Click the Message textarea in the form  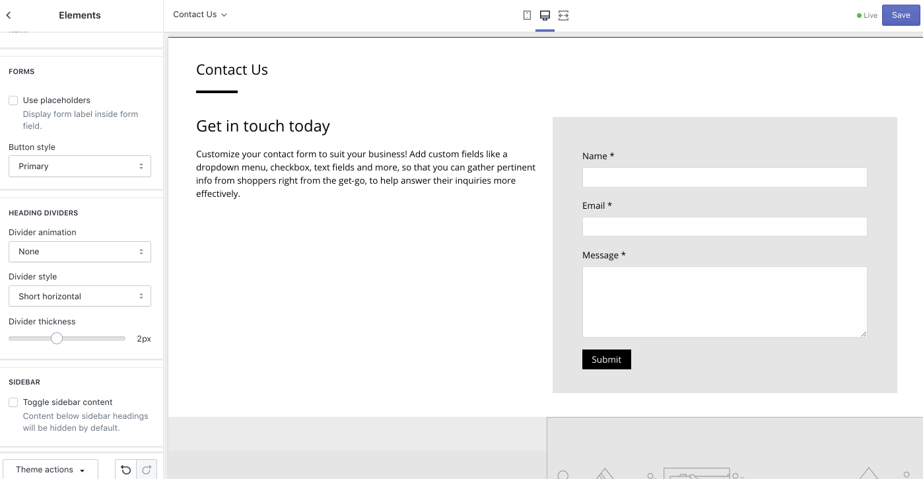click(x=724, y=301)
